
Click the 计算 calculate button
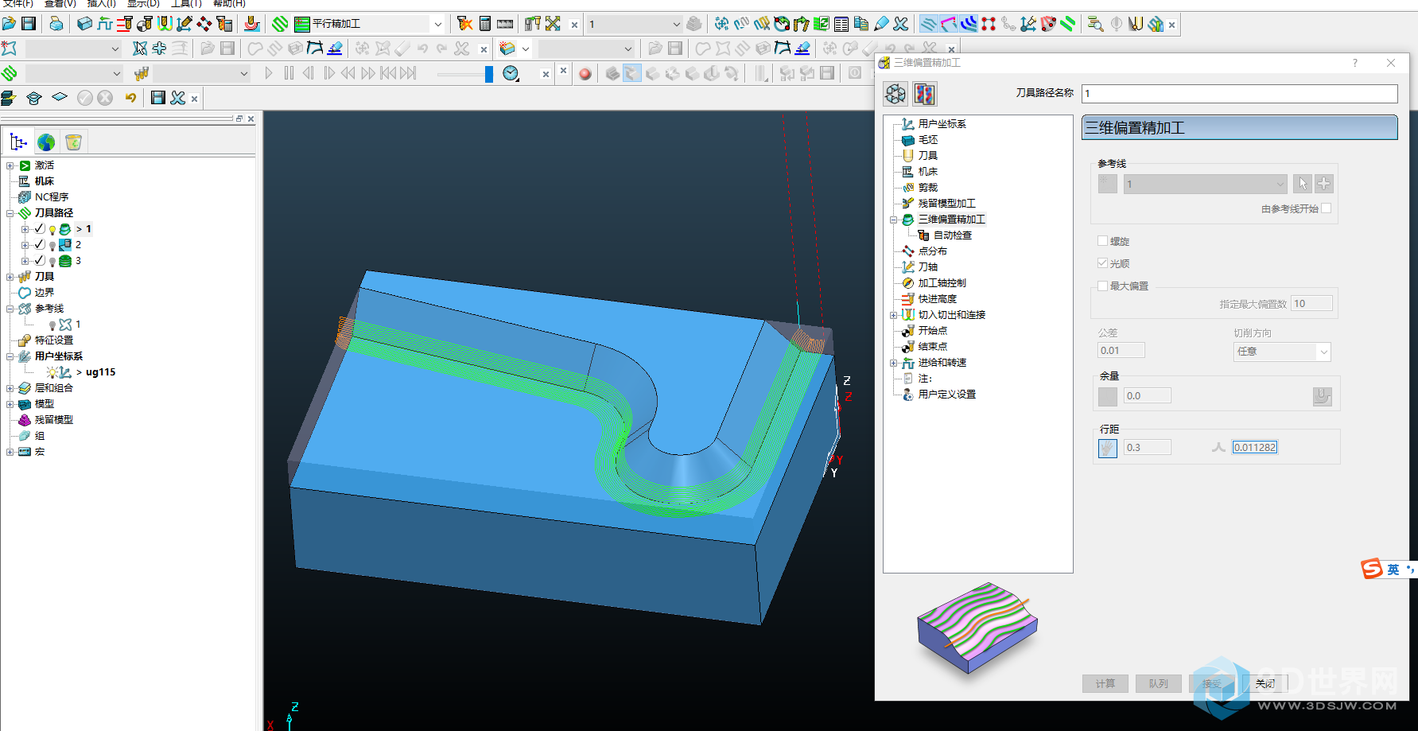(1105, 683)
